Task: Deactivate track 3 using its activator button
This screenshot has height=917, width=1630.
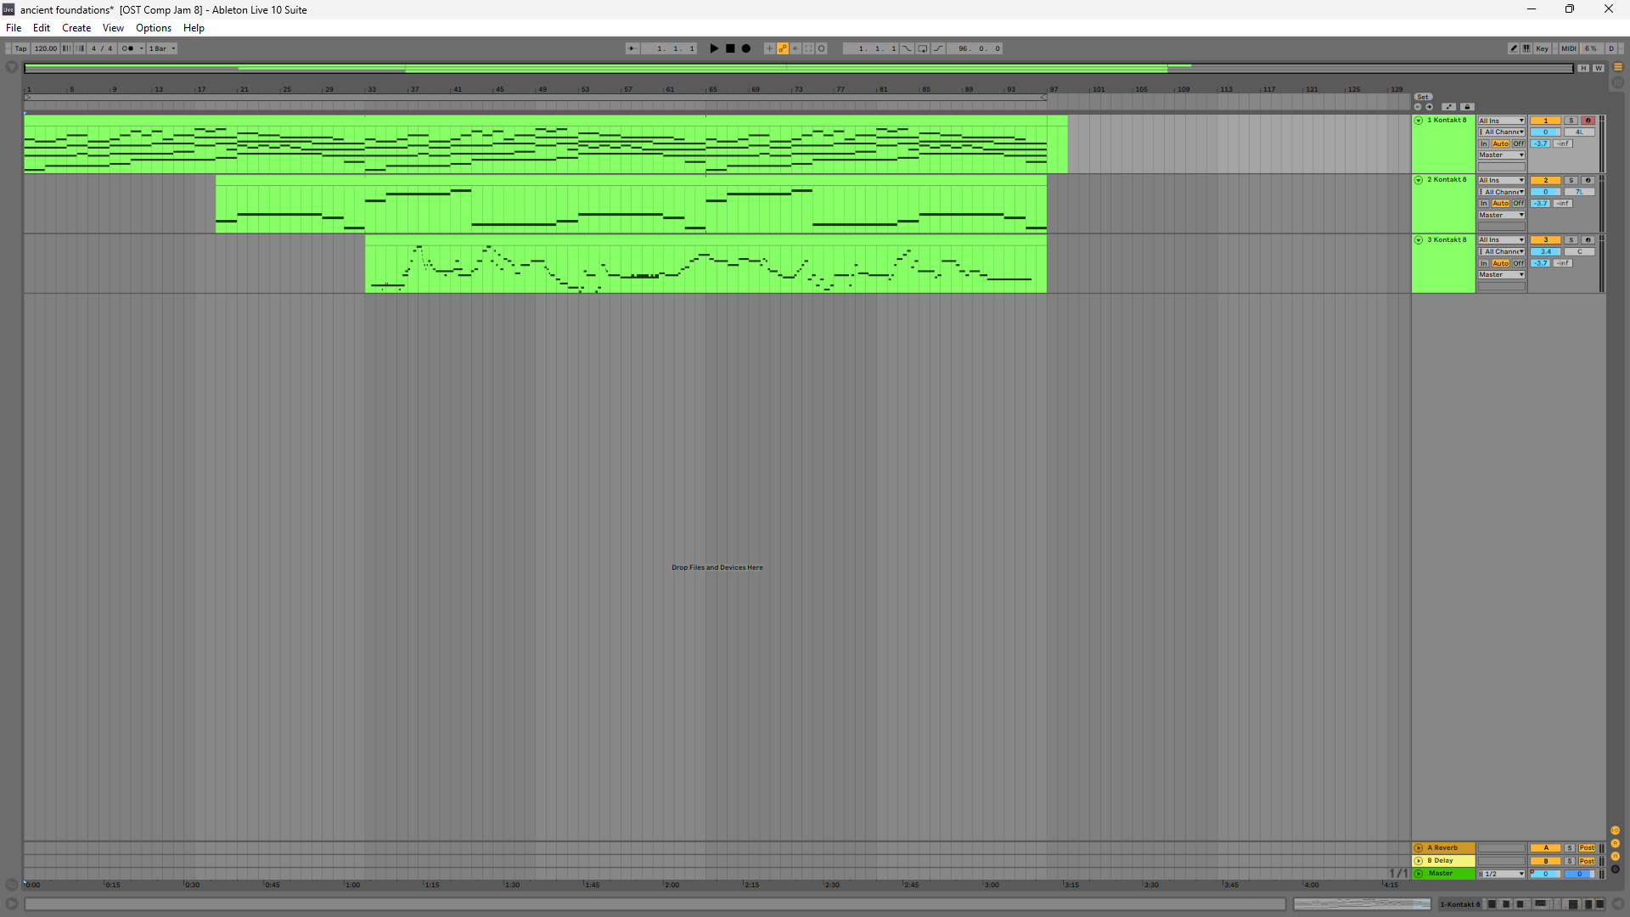Action: click(x=1545, y=240)
